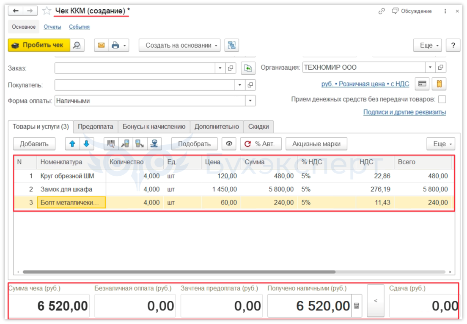Viewport: 467px width, 324px height.
Task: Switch to the Предоплата tab
Action: click(95, 126)
